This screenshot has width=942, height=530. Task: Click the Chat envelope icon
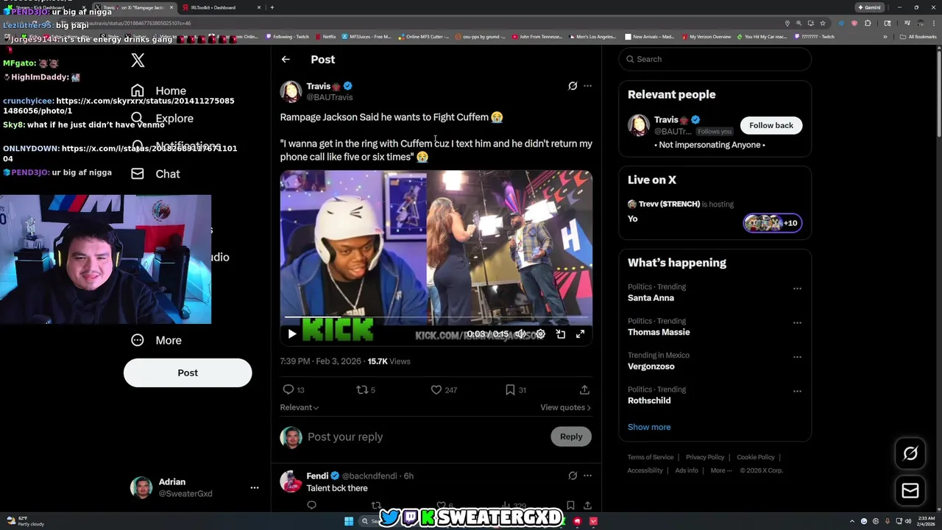coord(138,174)
